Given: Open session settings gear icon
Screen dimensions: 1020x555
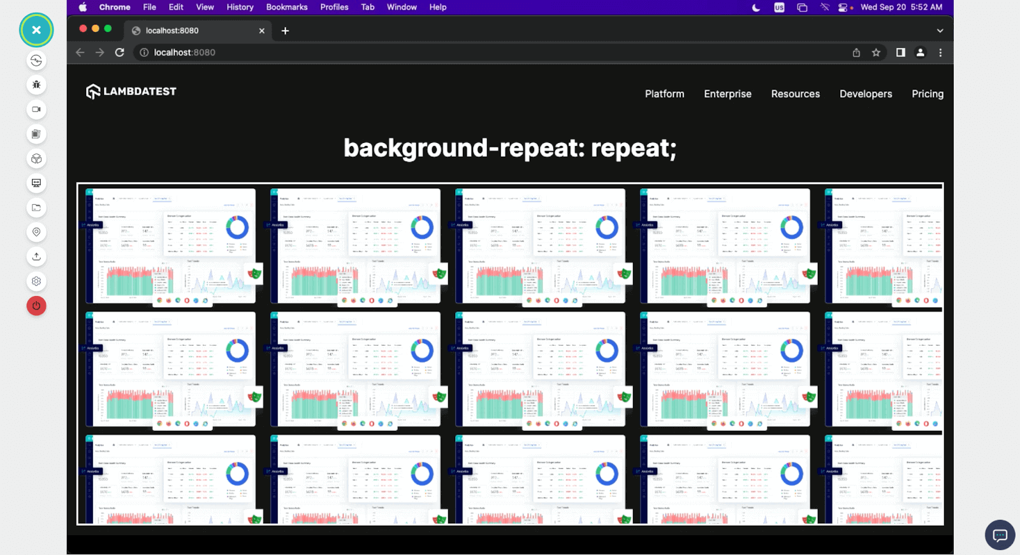Looking at the screenshot, I should click(x=36, y=281).
